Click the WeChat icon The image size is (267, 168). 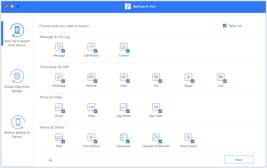point(91,77)
